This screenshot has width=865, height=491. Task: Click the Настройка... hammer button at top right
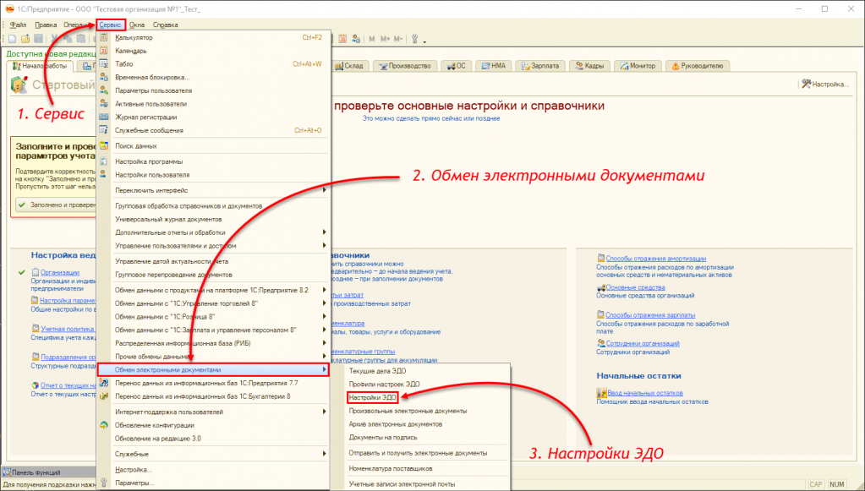click(x=825, y=84)
